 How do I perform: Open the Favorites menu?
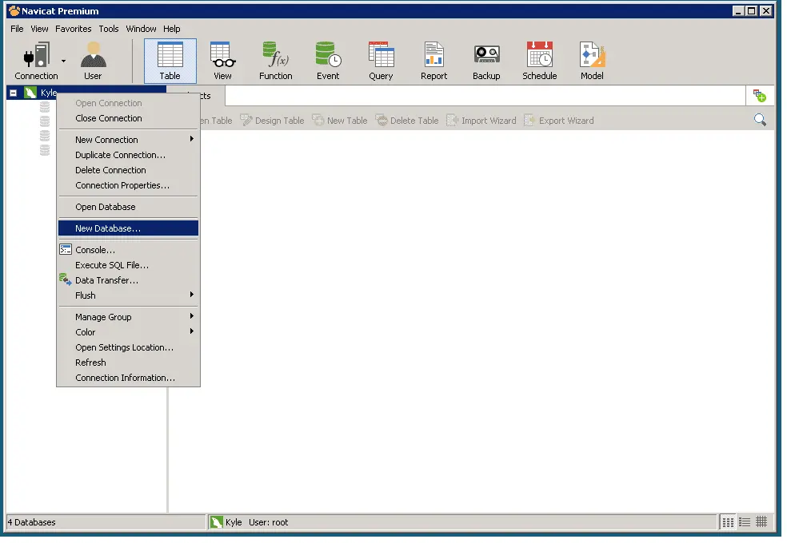tap(74, 29)
